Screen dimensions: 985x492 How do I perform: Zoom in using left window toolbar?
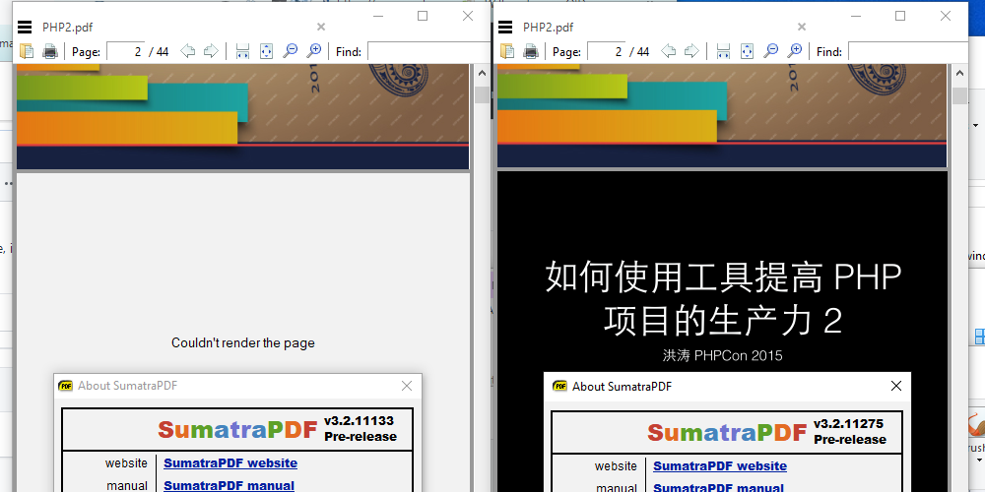pos(313,51)
